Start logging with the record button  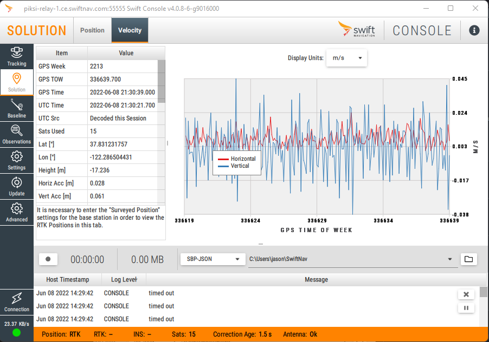pos(48,259)
